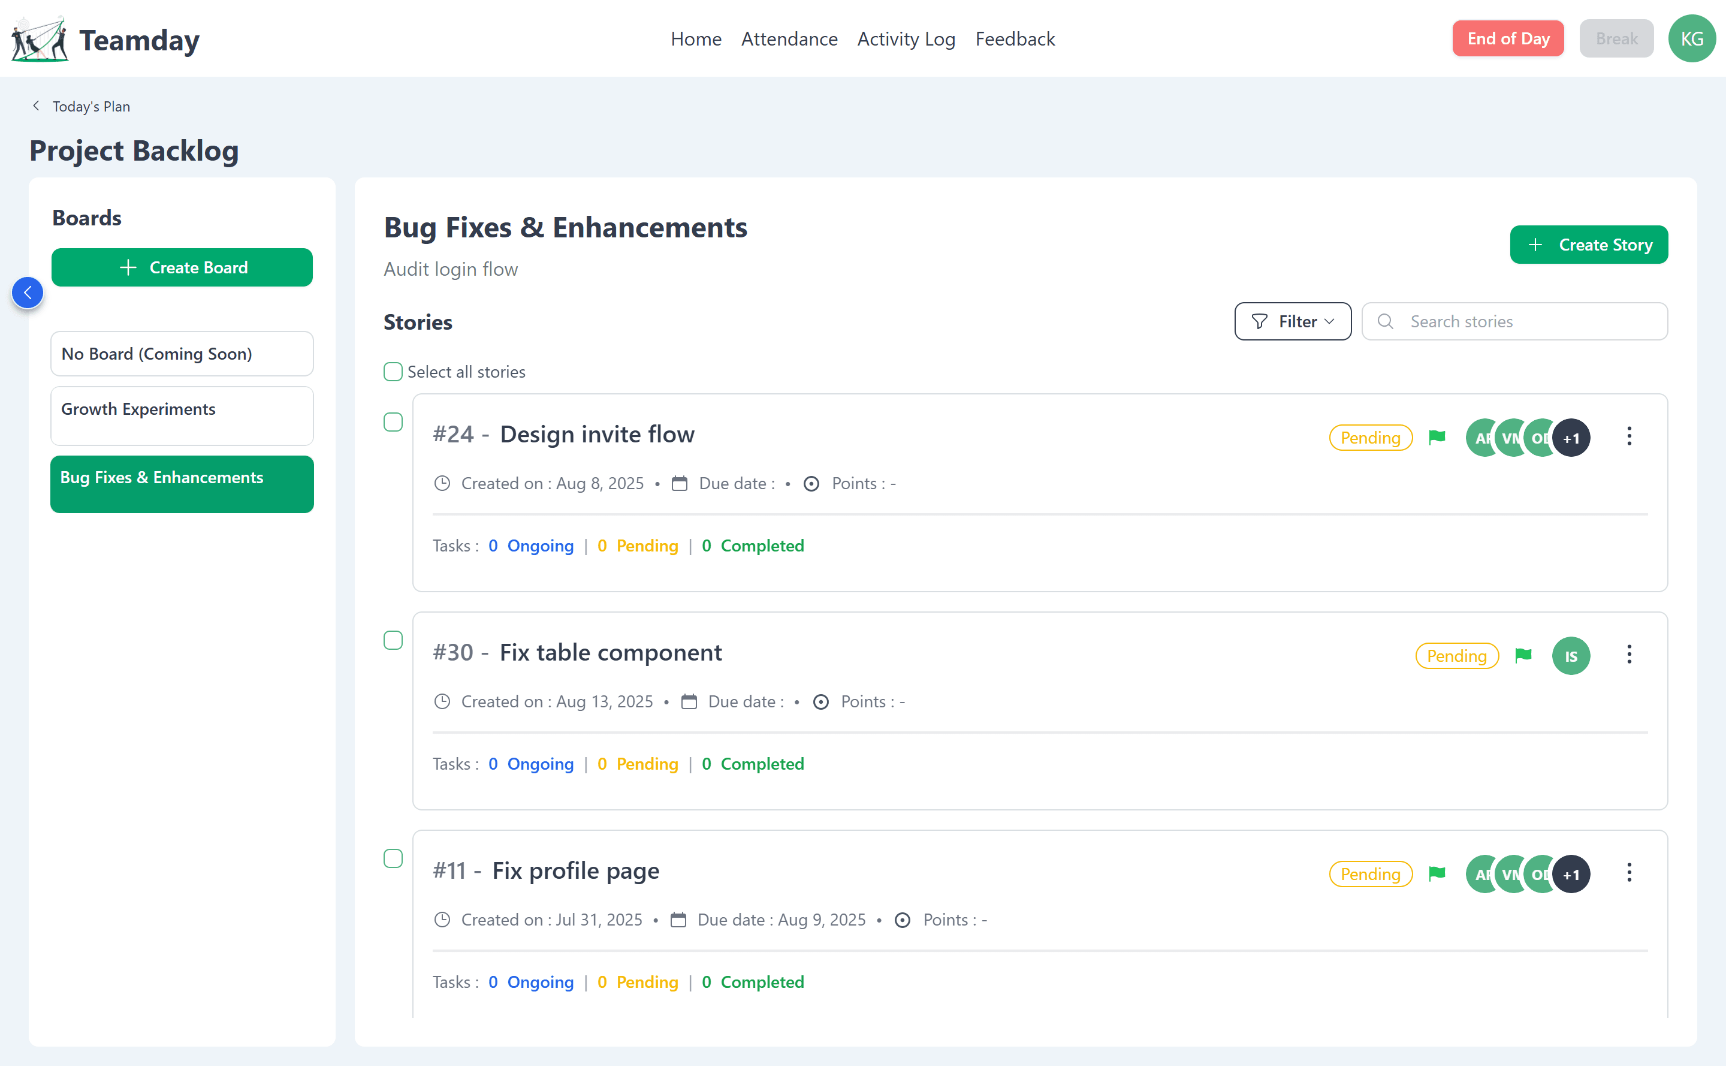Screen dimensions: 1726x1079
Task: Click the Create Story button
Action: click(1588, 245)
